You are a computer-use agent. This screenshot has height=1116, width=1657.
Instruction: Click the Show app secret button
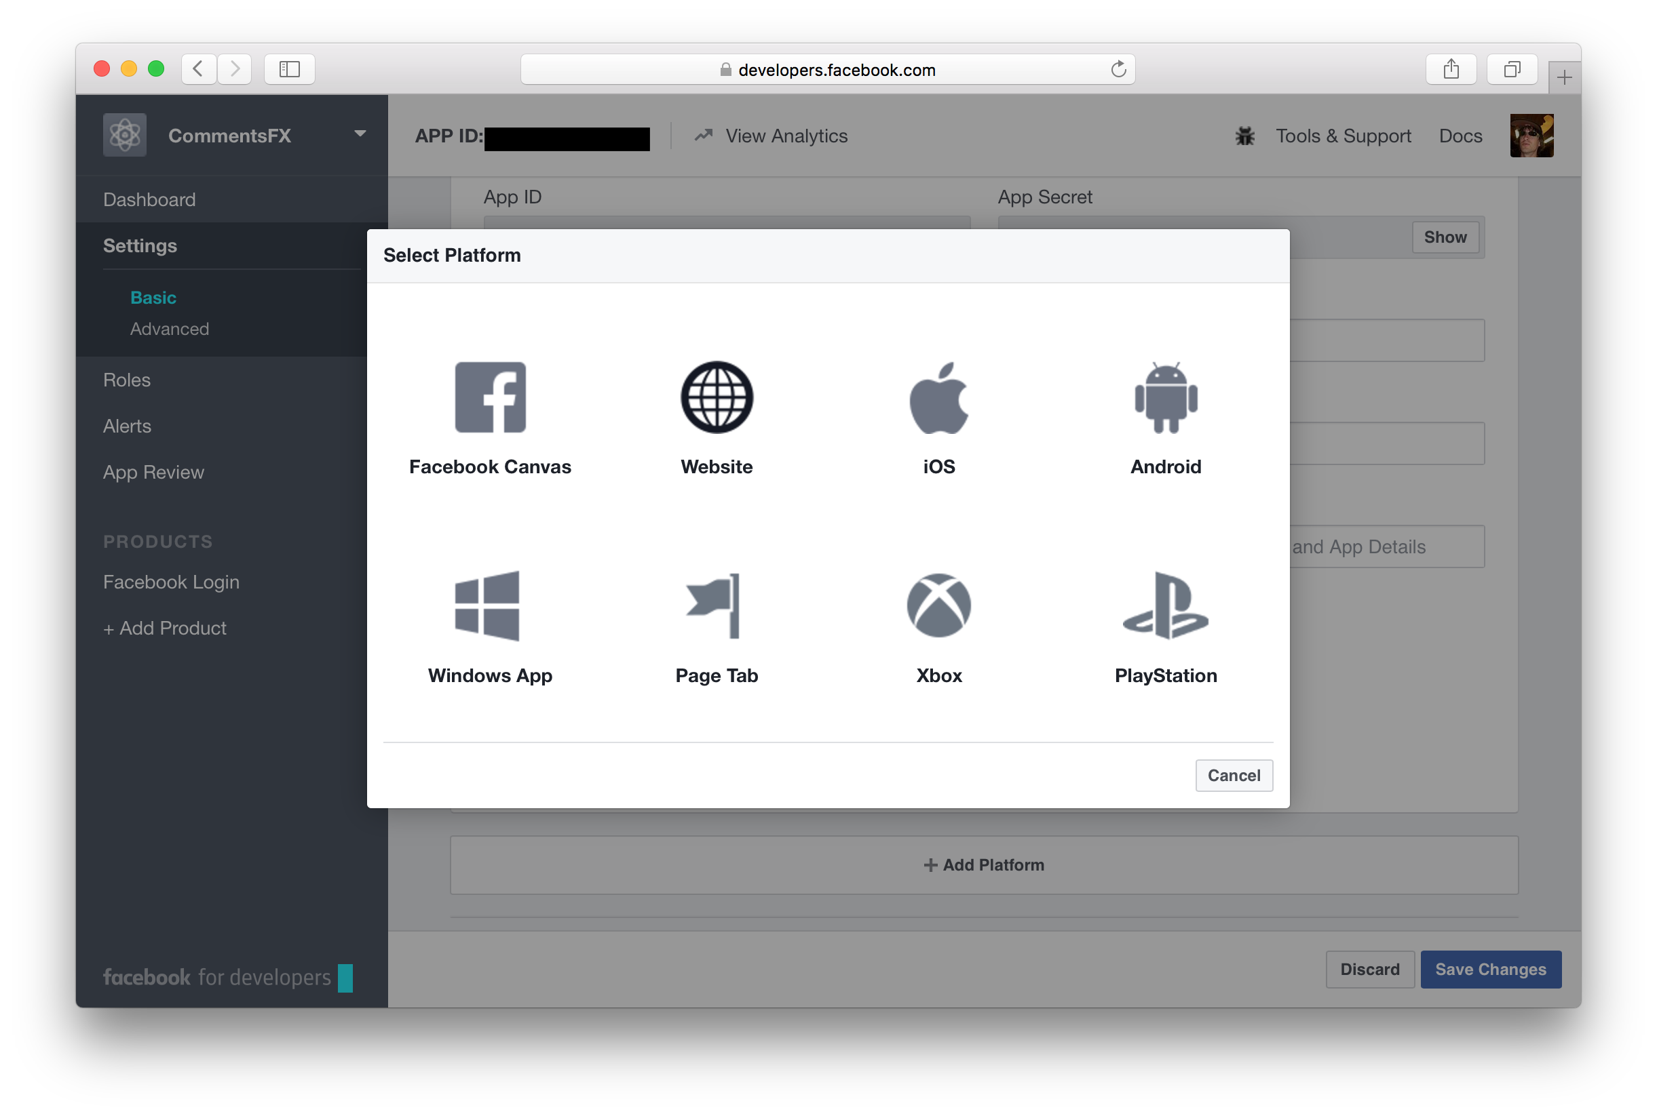[1445, 237]
